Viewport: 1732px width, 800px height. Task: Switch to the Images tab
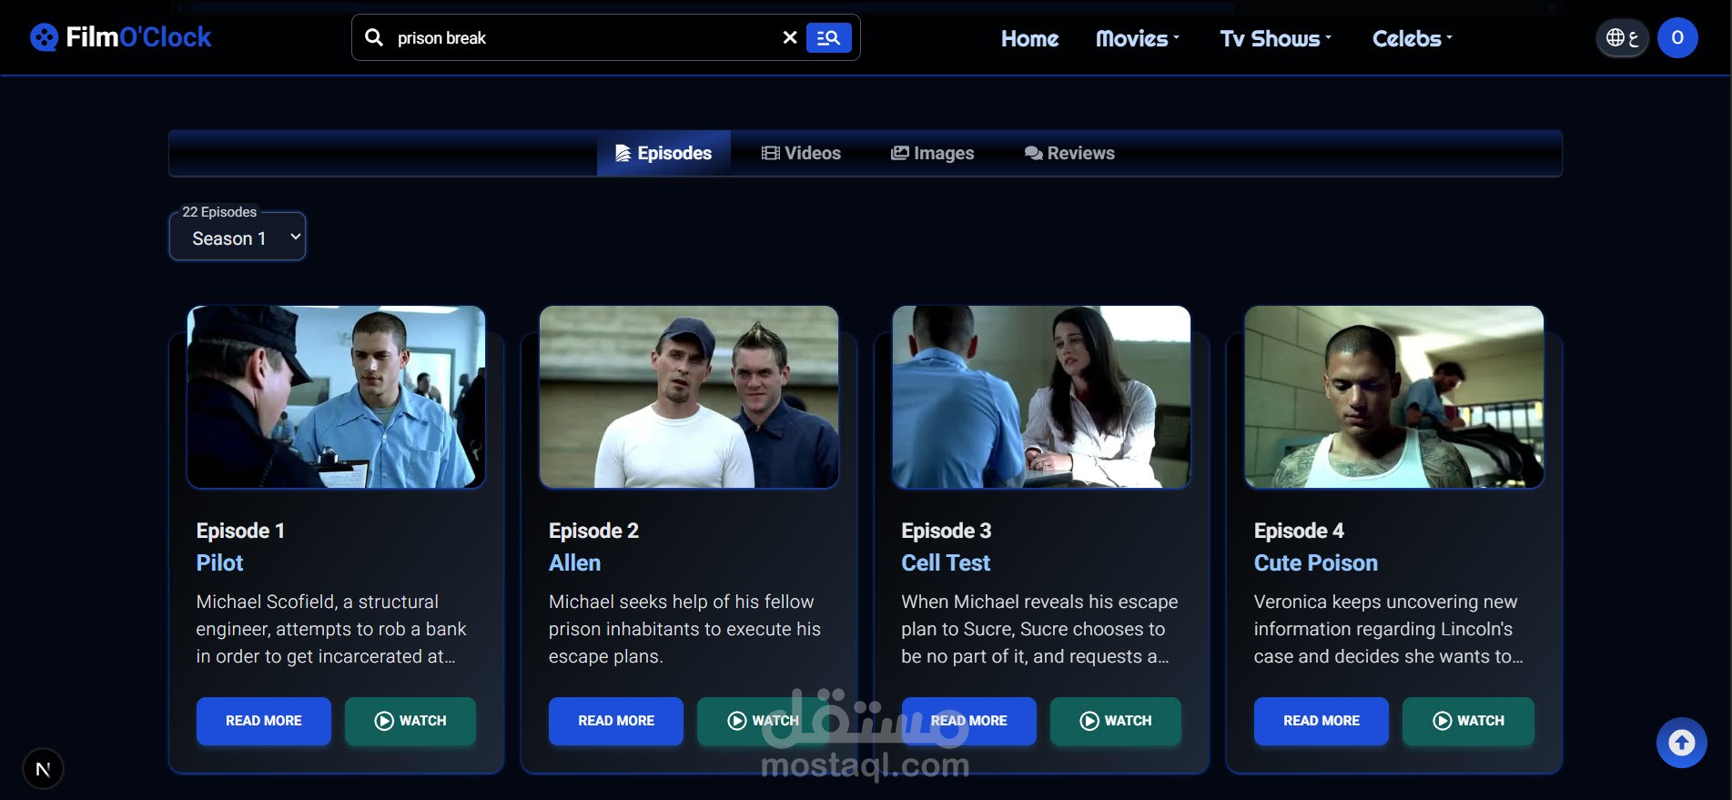tap(932, 153)
